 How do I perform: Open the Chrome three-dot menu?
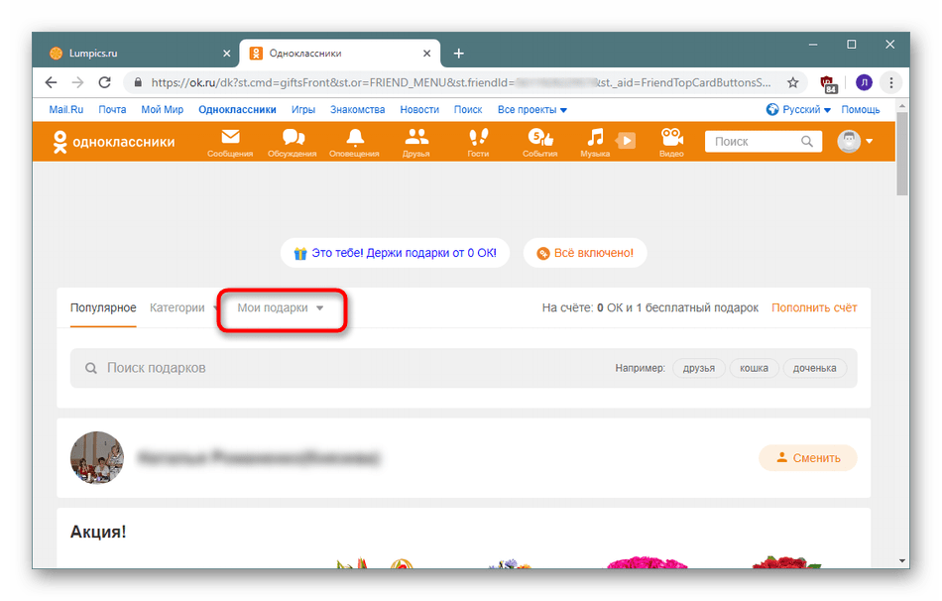click(891, 82)
